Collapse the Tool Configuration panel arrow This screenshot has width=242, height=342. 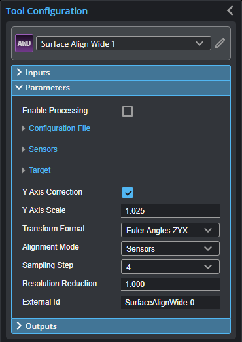(230, 10)
